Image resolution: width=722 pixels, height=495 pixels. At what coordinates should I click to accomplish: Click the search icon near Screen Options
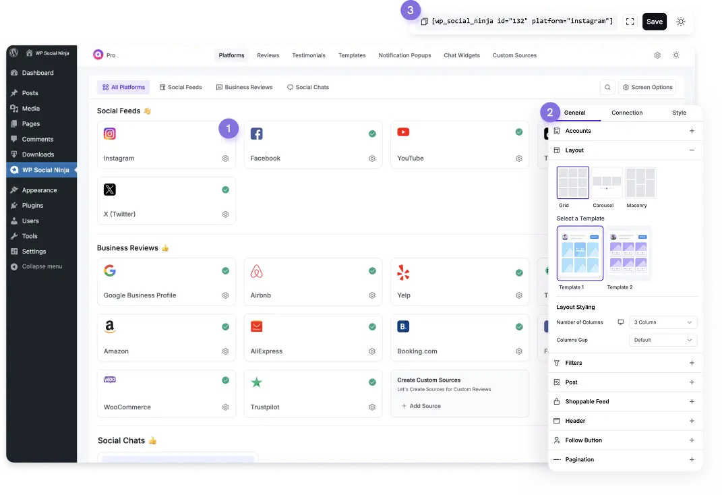point(607,87)
